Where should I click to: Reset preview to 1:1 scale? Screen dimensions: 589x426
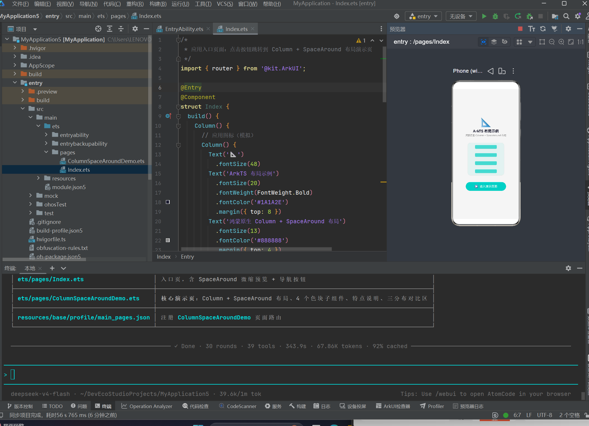[580, 42]
